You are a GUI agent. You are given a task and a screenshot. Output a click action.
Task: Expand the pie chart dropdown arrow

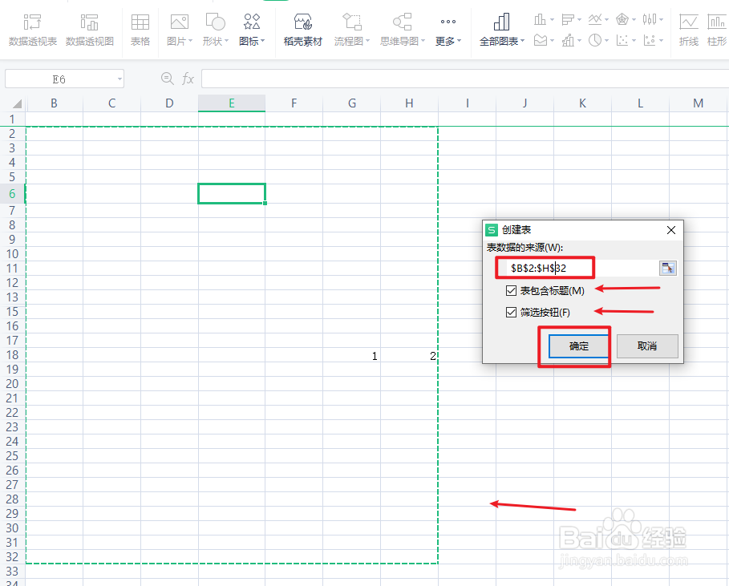click(607, 41)
